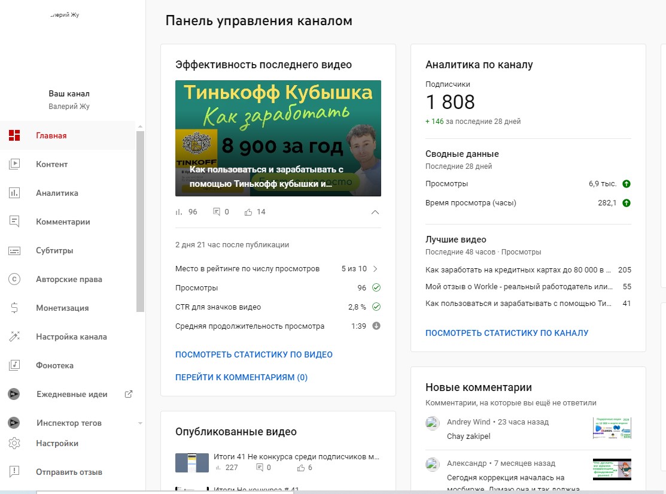Click views bar icon under Тинькофф video

pyautogui.click(x=179, y=212)
